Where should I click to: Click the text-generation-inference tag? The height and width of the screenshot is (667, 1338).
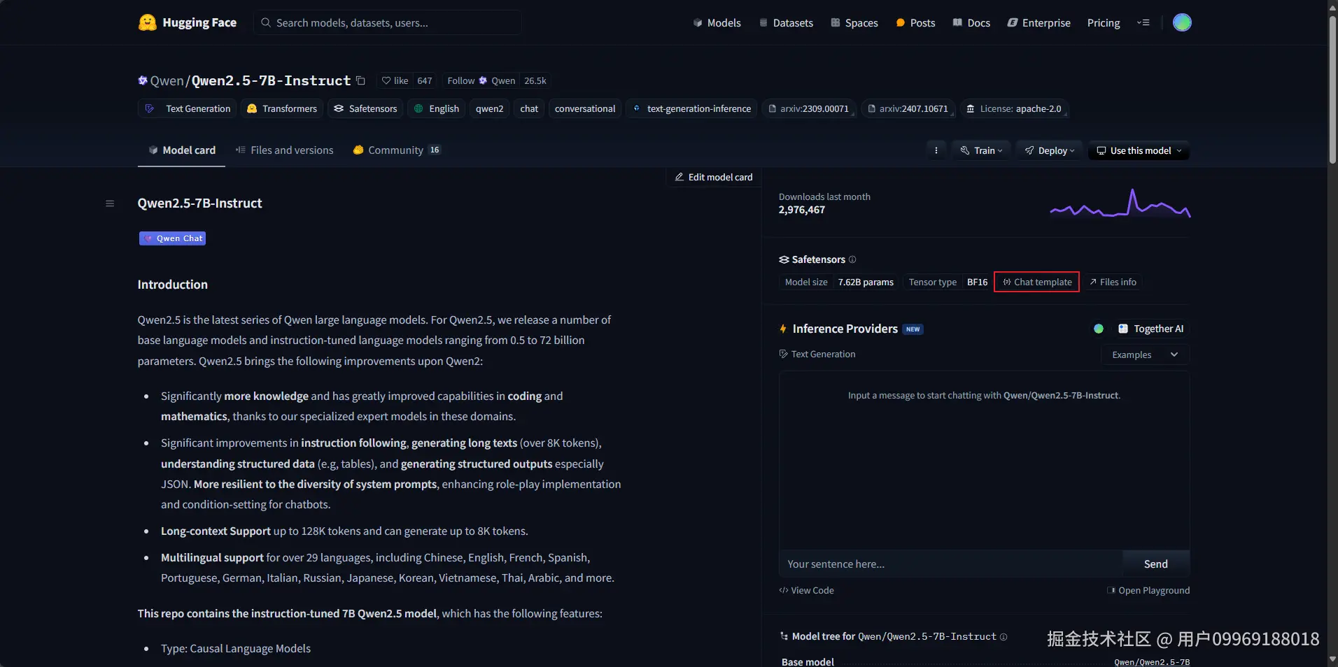tap(691, 108)
